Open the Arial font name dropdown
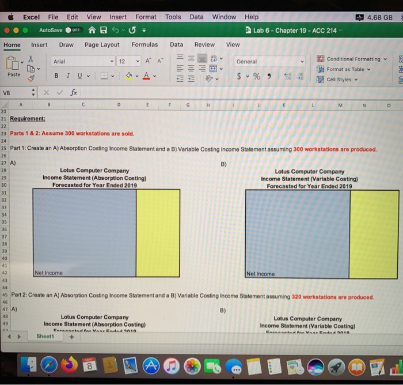The image size is (403, 385). tap(112, 61)
